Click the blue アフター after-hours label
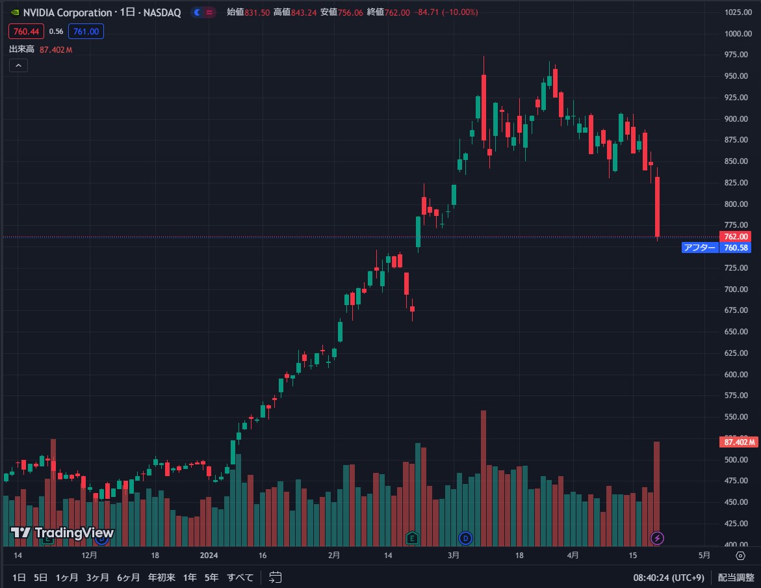Image resolution: width=761 pixels, height=588 pixels. point(699,247)
